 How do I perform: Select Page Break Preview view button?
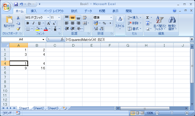pyautogui.click(x=142, y=113)
